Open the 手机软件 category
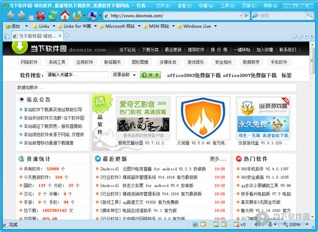318x232 pixels. pyautogui.click(x=279, y=62)
